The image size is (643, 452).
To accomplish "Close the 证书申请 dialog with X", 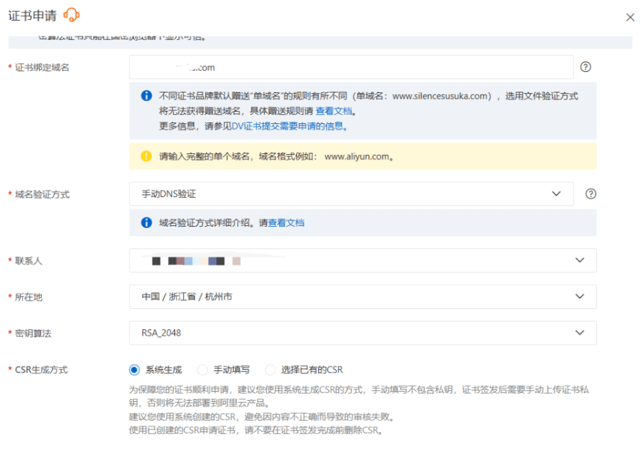I will (630, 18).
